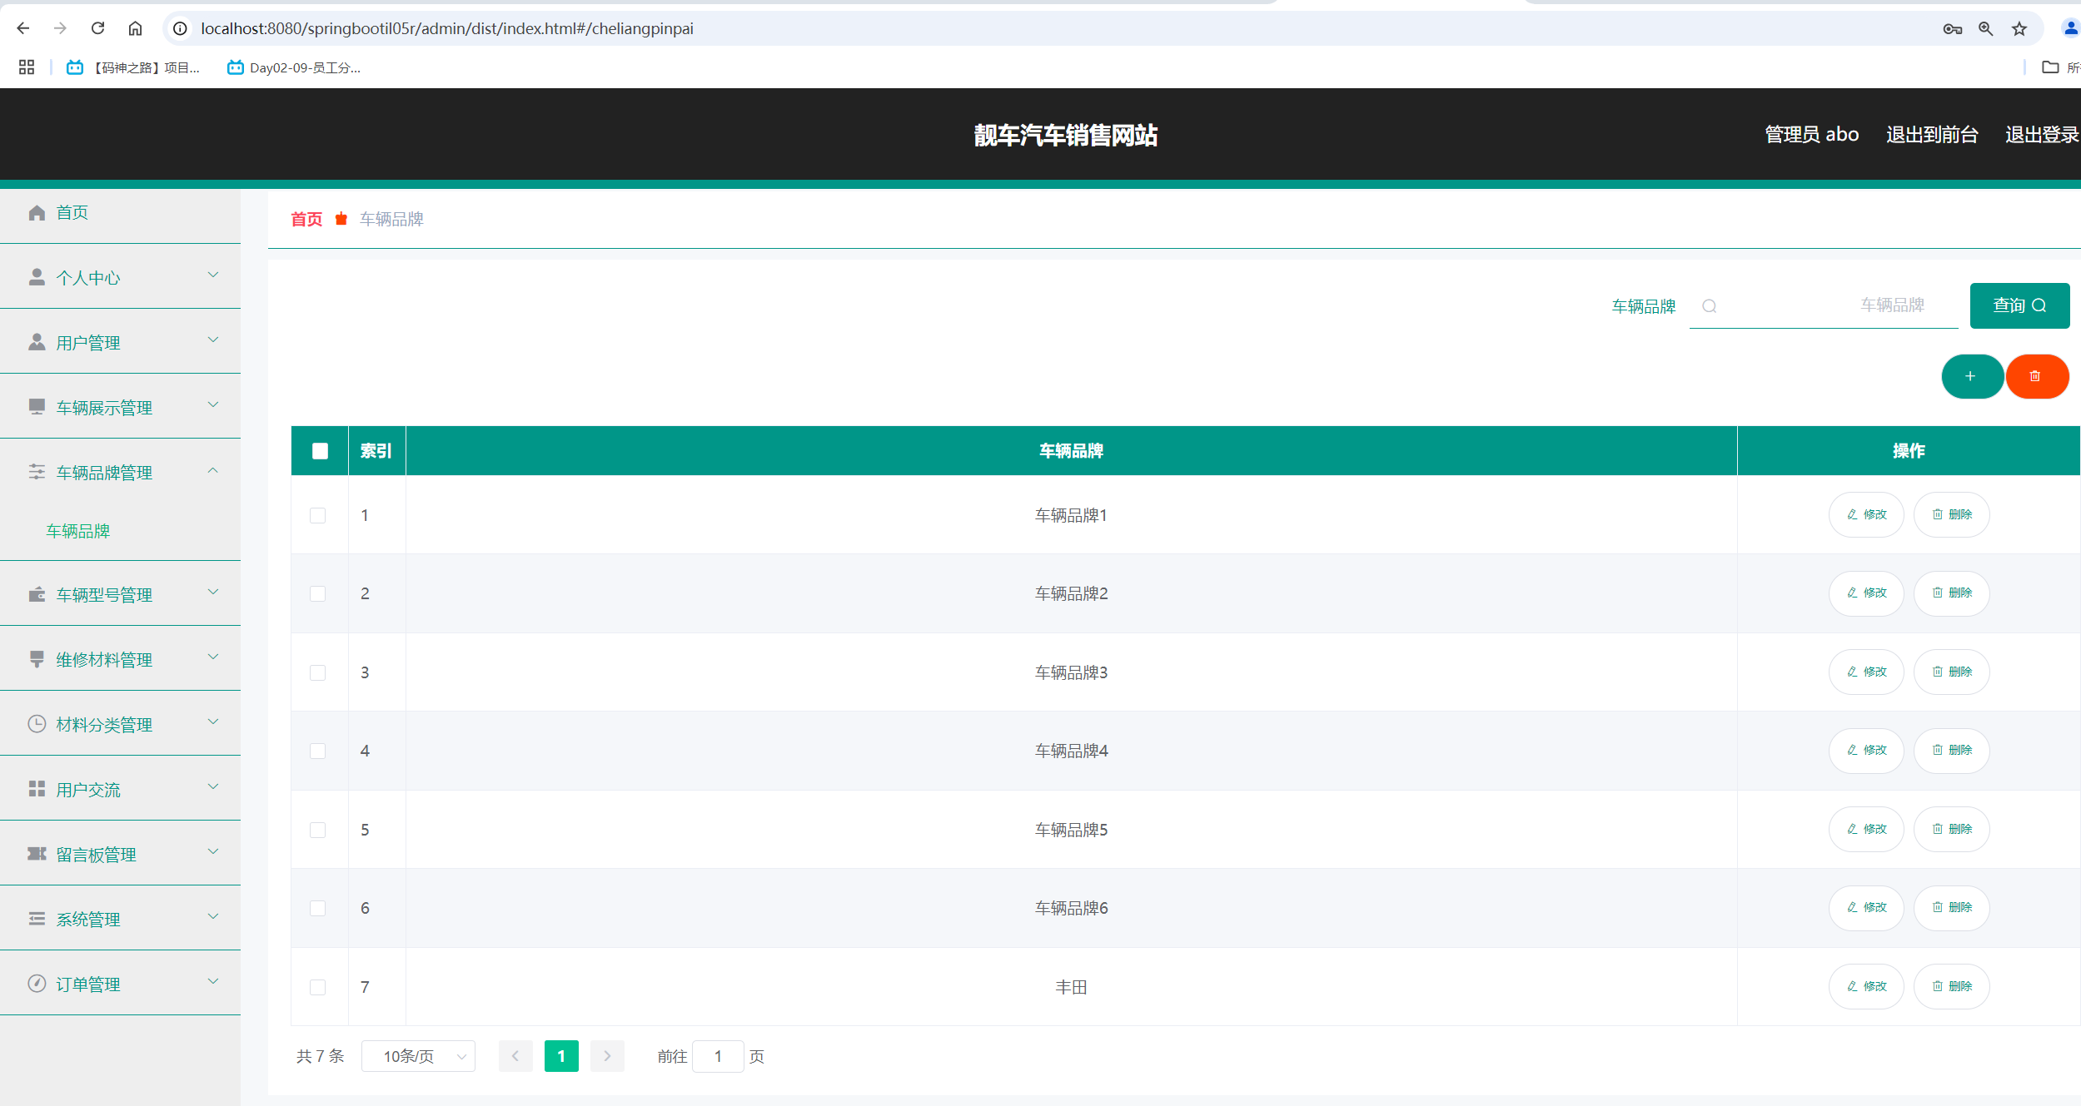Click the wallet icon beside 车辆型号管理
The width and height of the screenshot is (2081, 1106).
click(x=37, y=594)
